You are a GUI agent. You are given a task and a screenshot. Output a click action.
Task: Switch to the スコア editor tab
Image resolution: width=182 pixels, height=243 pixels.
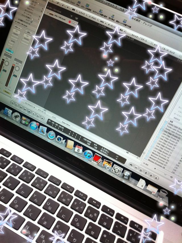click(x=54, y=118)
